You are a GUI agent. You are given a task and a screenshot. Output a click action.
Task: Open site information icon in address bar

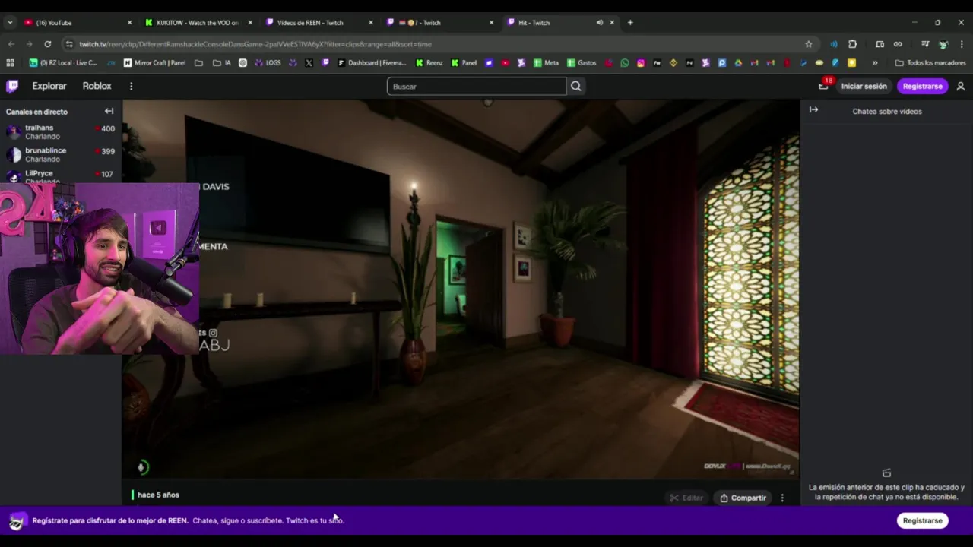(x=70, y=44)
